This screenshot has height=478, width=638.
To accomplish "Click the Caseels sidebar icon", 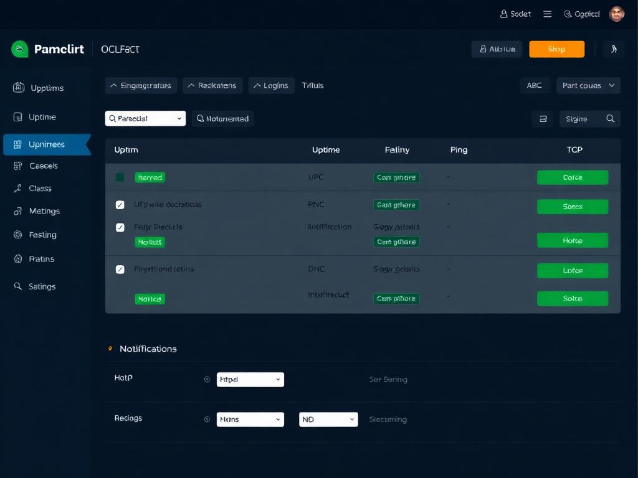I will point(18,166).
